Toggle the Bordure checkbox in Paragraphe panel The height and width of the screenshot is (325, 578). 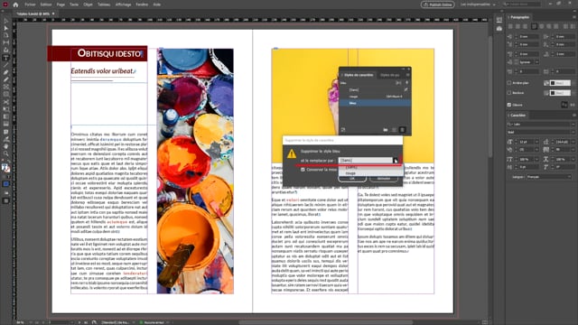pos(509,93)
